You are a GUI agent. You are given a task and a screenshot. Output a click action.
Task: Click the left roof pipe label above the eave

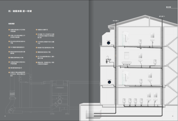coord(116,21)
